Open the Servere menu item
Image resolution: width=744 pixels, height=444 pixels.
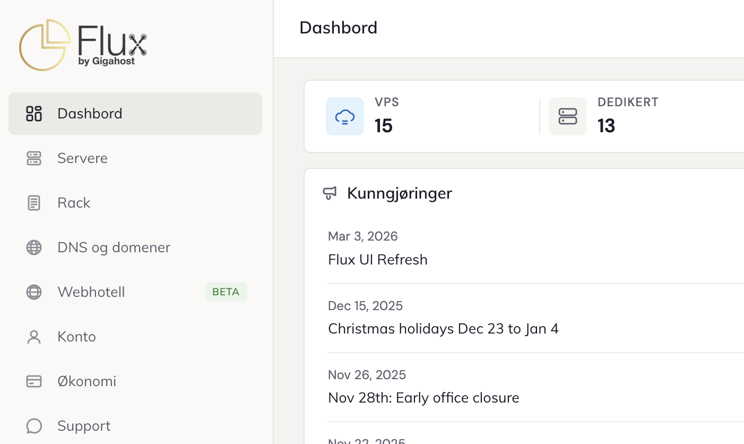[82, 158]
